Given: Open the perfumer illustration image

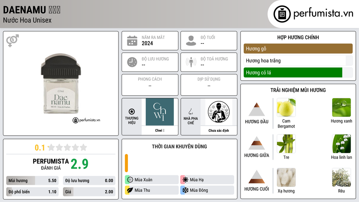Looking at the screenshot, I should pyautogui.click(x=219, y=112).
